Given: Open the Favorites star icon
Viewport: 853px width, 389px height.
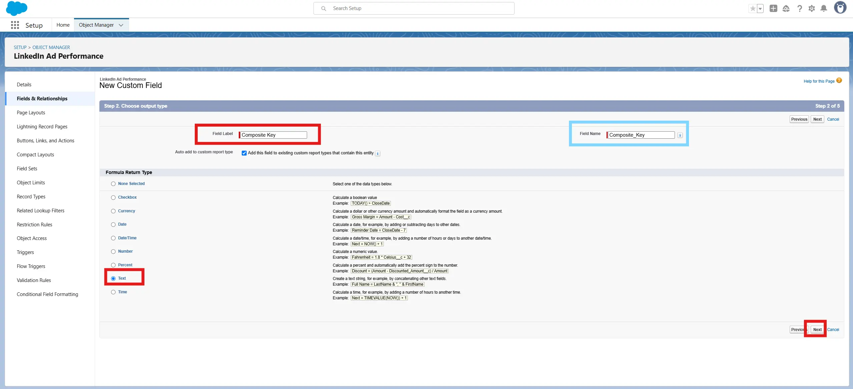Looking at the screenshot, I should click(752, 9).
